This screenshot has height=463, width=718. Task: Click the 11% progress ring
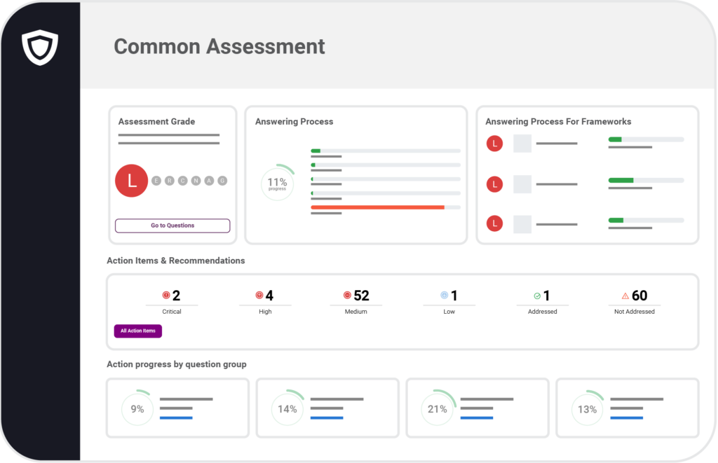coord(278,183)
